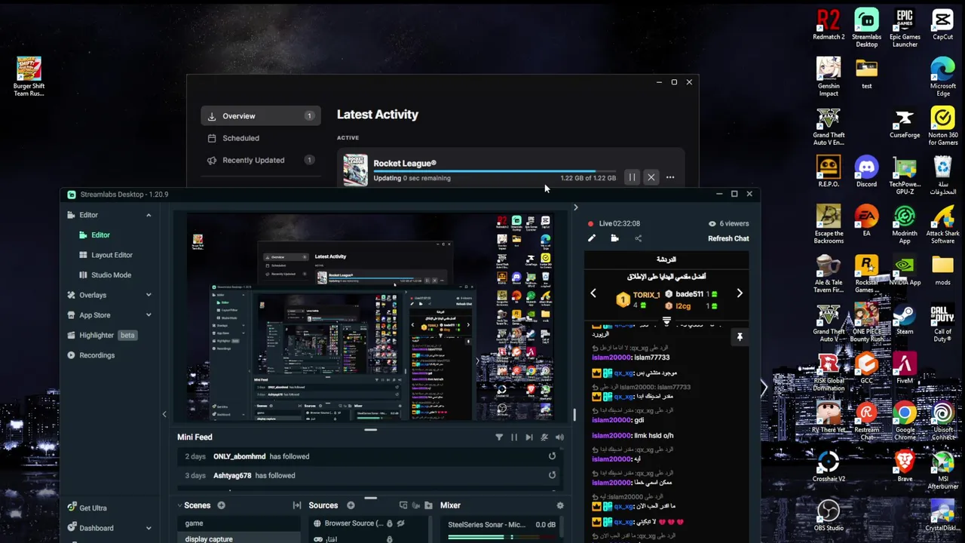Click the camera clip icon in chat header
Viewport: 965px width, 543px height.
pyautogui.click(x=614, y=238)
